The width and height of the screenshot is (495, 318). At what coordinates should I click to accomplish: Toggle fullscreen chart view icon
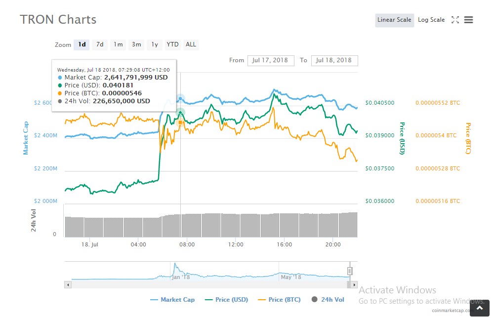[x=455, y=20]
